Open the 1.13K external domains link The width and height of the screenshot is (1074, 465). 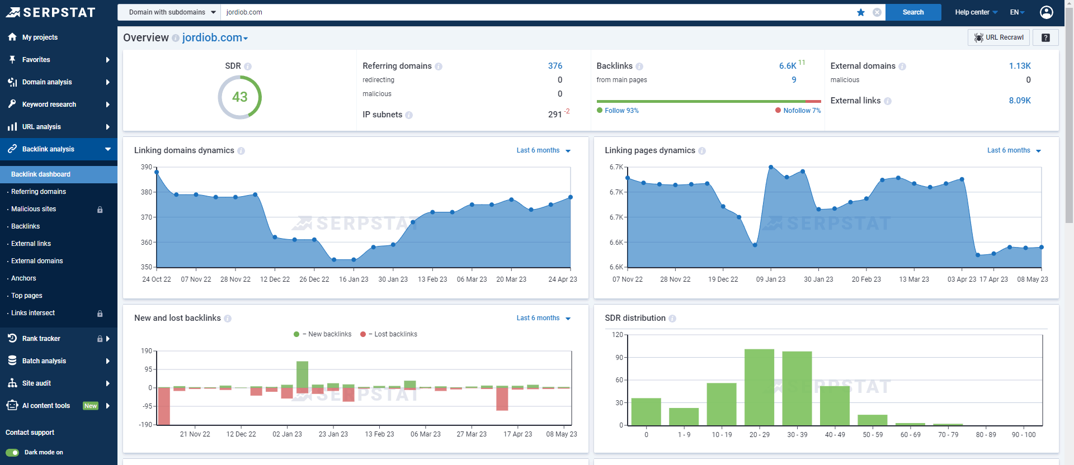1020,66
